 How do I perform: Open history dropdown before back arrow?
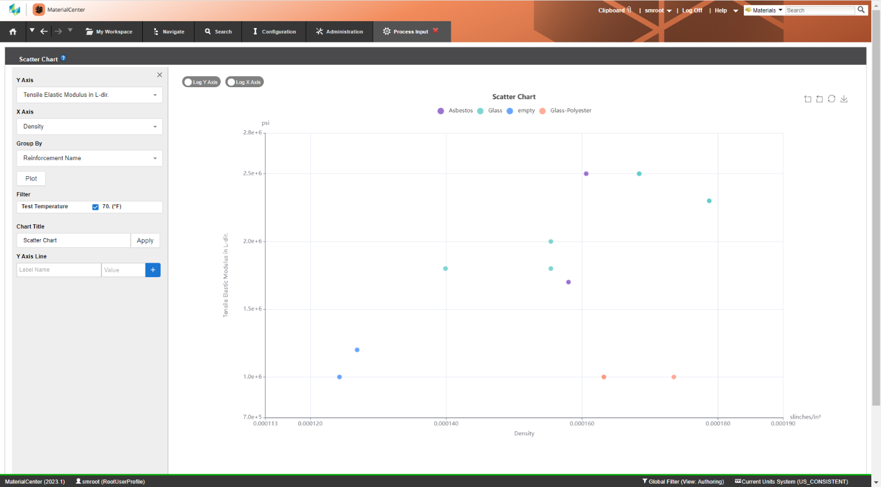point(32,30)
